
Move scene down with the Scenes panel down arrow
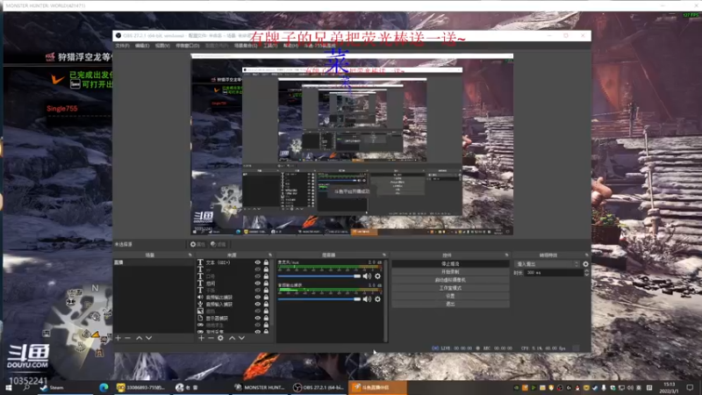pos(148,338)
